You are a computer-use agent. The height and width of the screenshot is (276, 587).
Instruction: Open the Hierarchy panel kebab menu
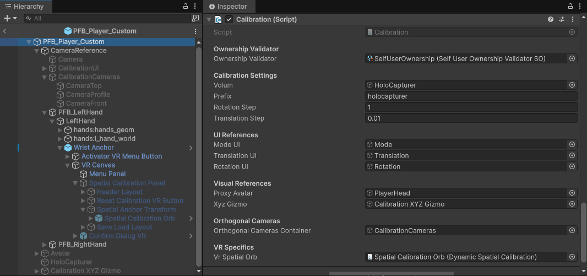pyautogui.click(x=195, y=7)
